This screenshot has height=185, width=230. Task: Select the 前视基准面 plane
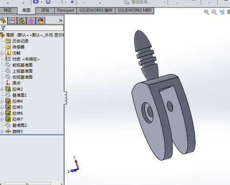(x=22, y=65)
